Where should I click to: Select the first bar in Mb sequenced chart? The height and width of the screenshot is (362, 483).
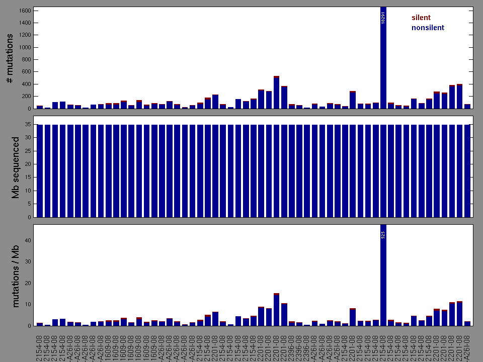pos(40,171)
